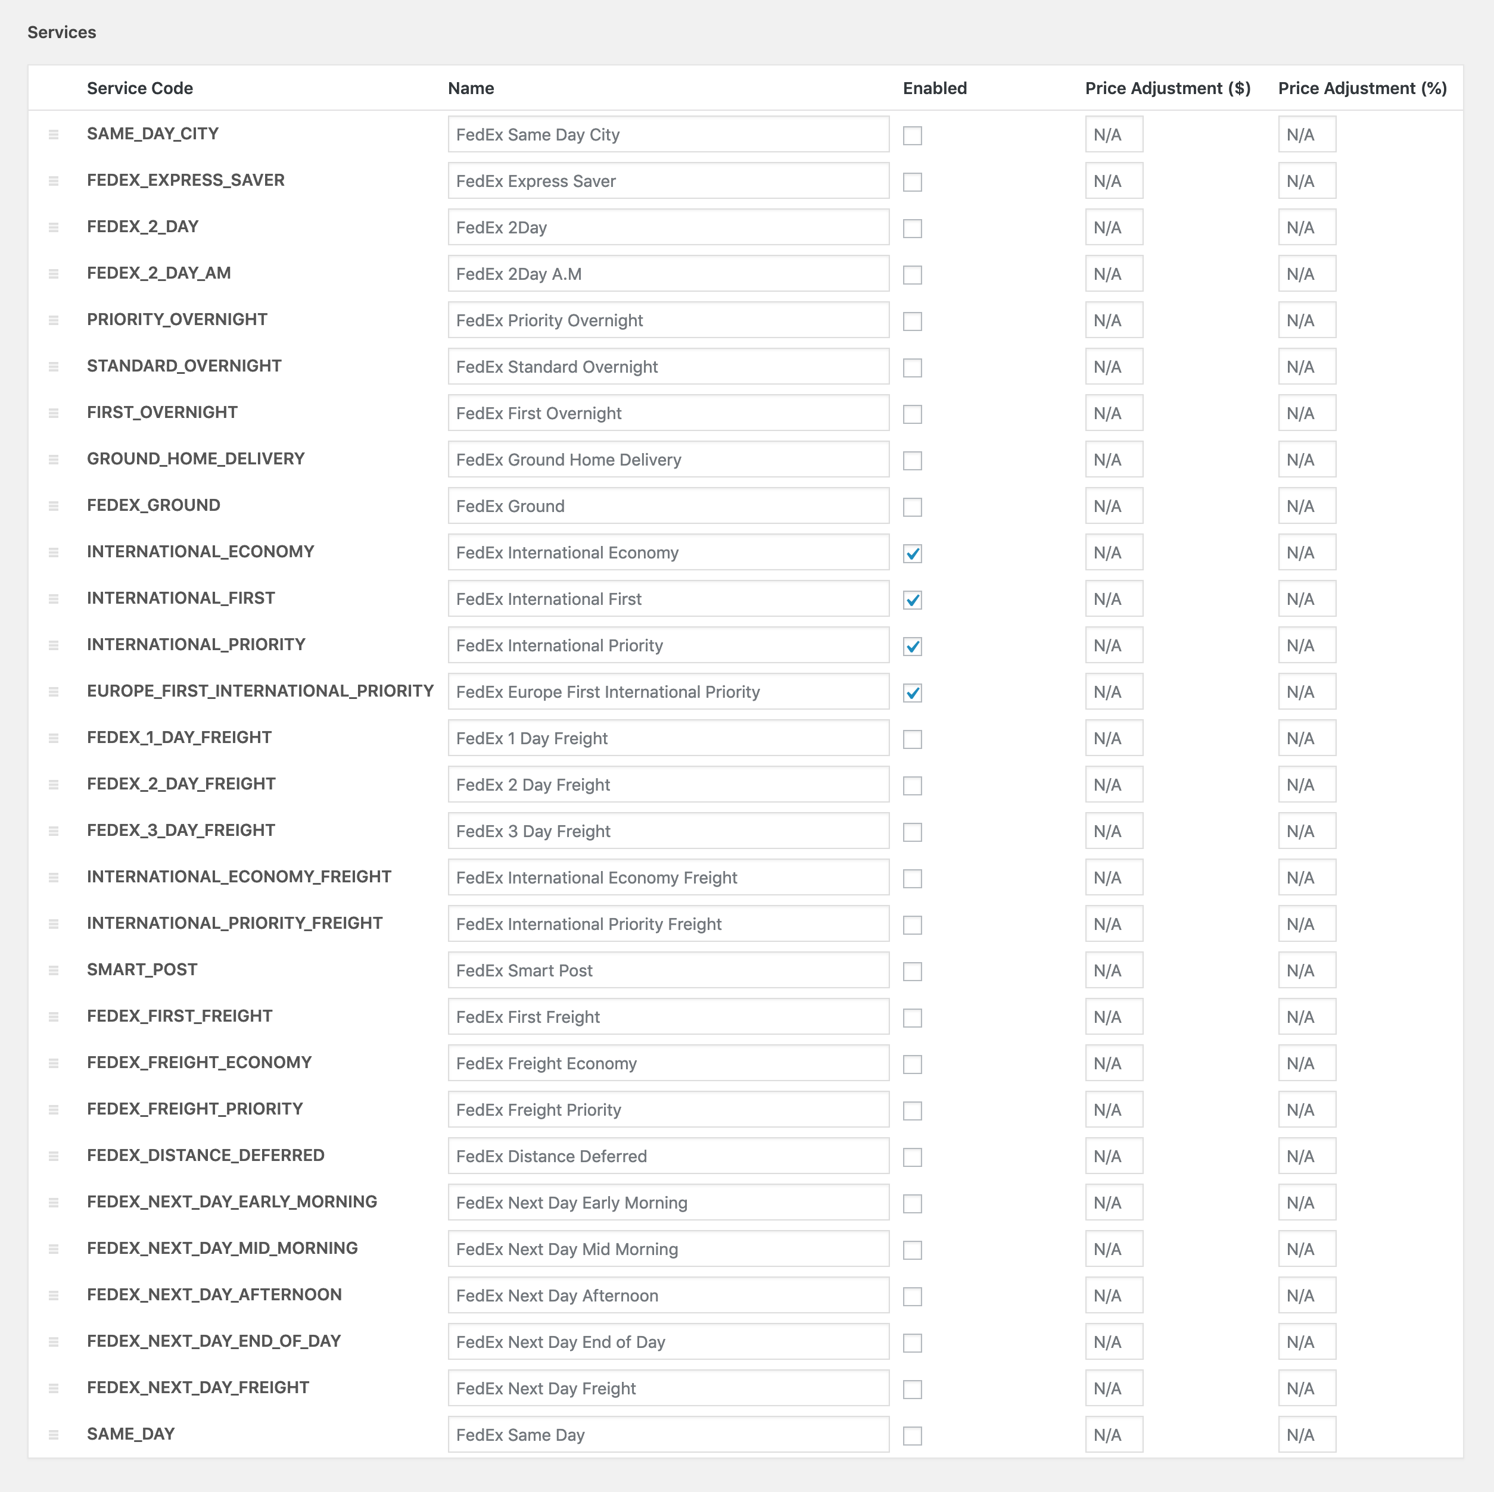This screenshot has width=1494, height=1492.
Task: Click the drag handle icon for INTERNATIONAL_PRIORITY
Action: pyautogui.click(x=53, y=645)
